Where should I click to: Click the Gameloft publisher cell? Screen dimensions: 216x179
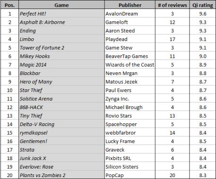click(130, 22)
